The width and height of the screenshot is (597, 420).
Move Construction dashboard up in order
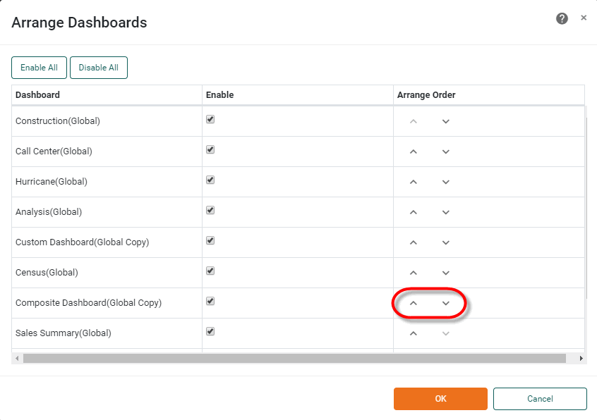tap(413, 121)
